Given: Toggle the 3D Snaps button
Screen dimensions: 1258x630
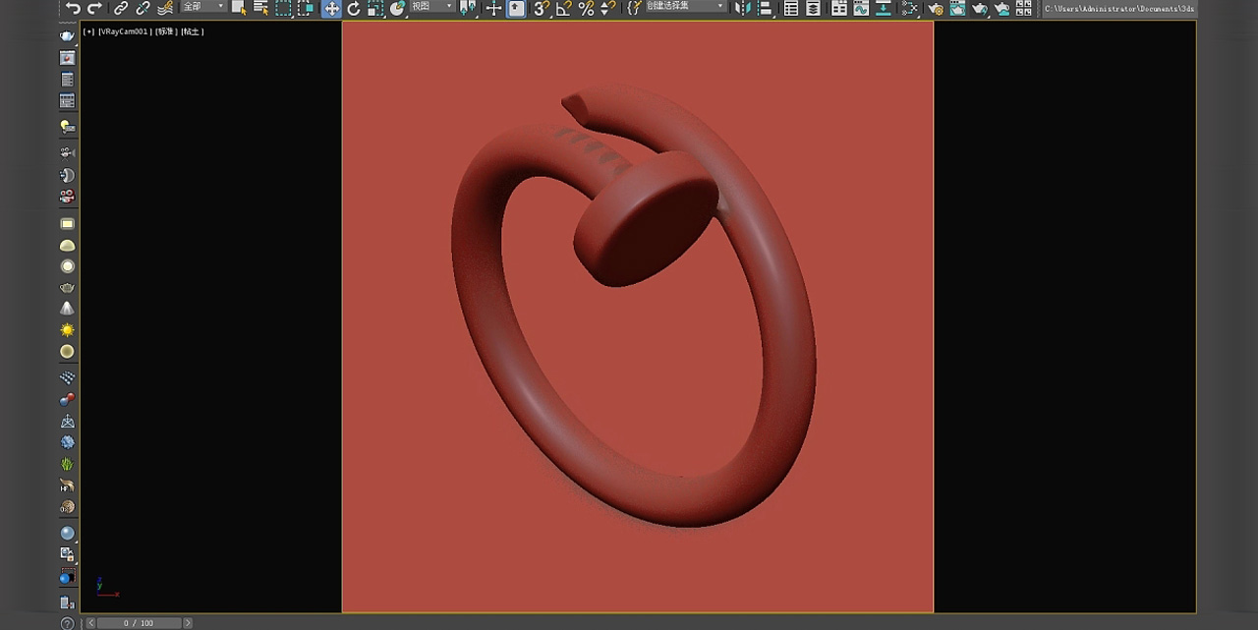Looking at the screenshot, I should click(542, 8).
